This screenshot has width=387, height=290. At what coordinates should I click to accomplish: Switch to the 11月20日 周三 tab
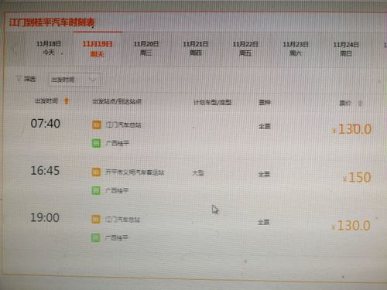point(146,48)
